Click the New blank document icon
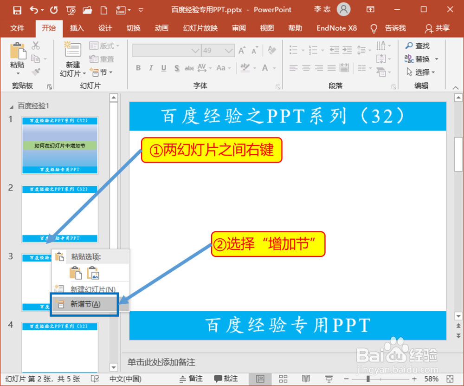The image size is (464, 386). [x=104, y=11]
